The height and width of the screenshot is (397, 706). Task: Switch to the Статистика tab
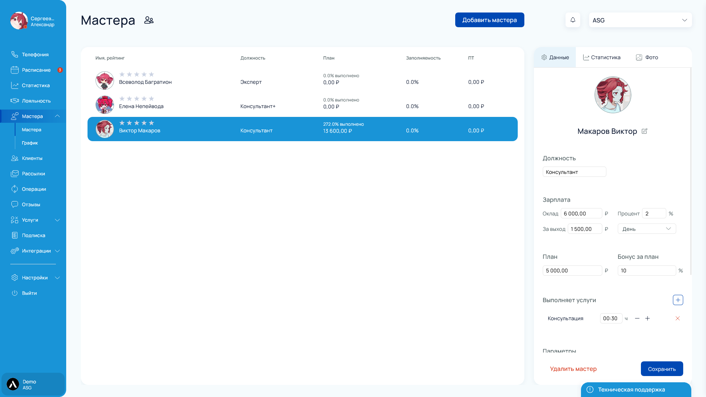(602, 57)
